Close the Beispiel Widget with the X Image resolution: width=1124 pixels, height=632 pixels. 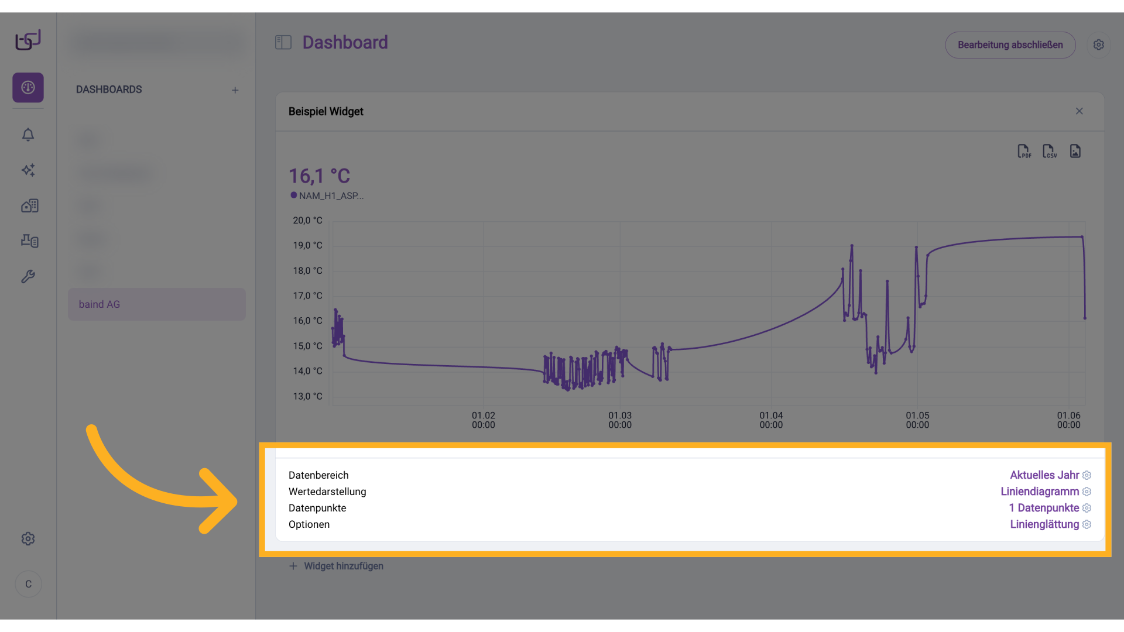click(1080, 111)
